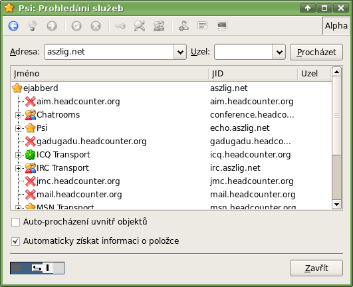Click the star icon beside Psi row

click(x=31, y=128)
